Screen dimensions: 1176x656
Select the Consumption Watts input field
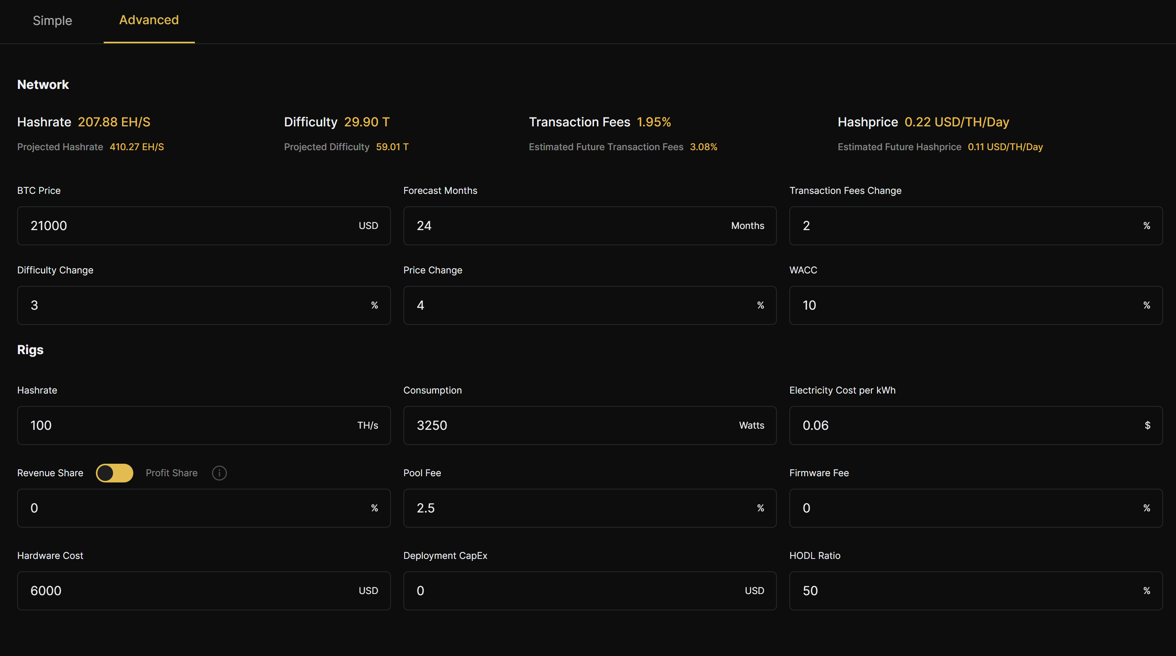pos(589,424)
